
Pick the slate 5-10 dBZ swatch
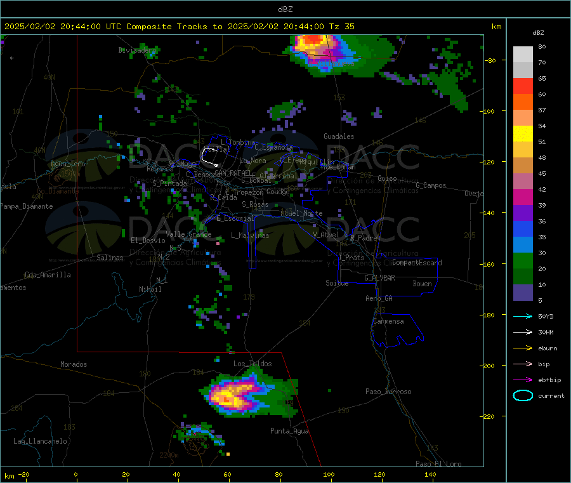click(523, 293)
